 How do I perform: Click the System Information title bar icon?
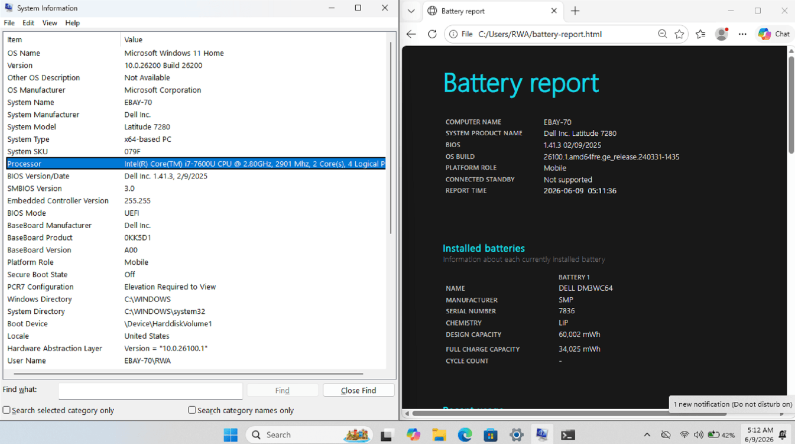8,8
